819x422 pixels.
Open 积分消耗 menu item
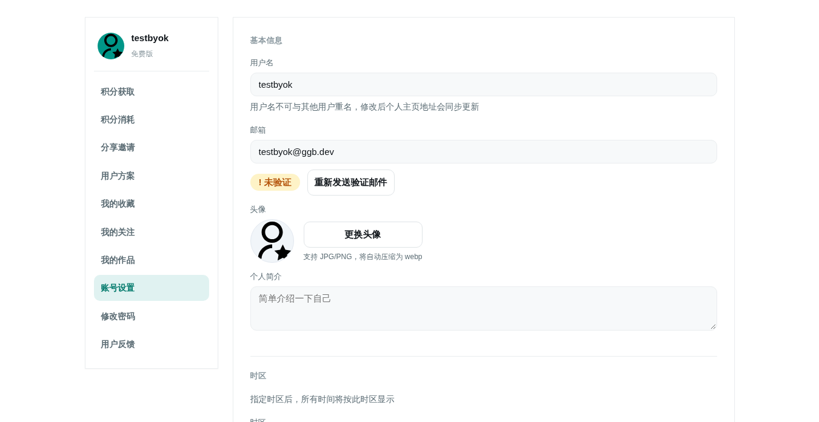[152, 120]
